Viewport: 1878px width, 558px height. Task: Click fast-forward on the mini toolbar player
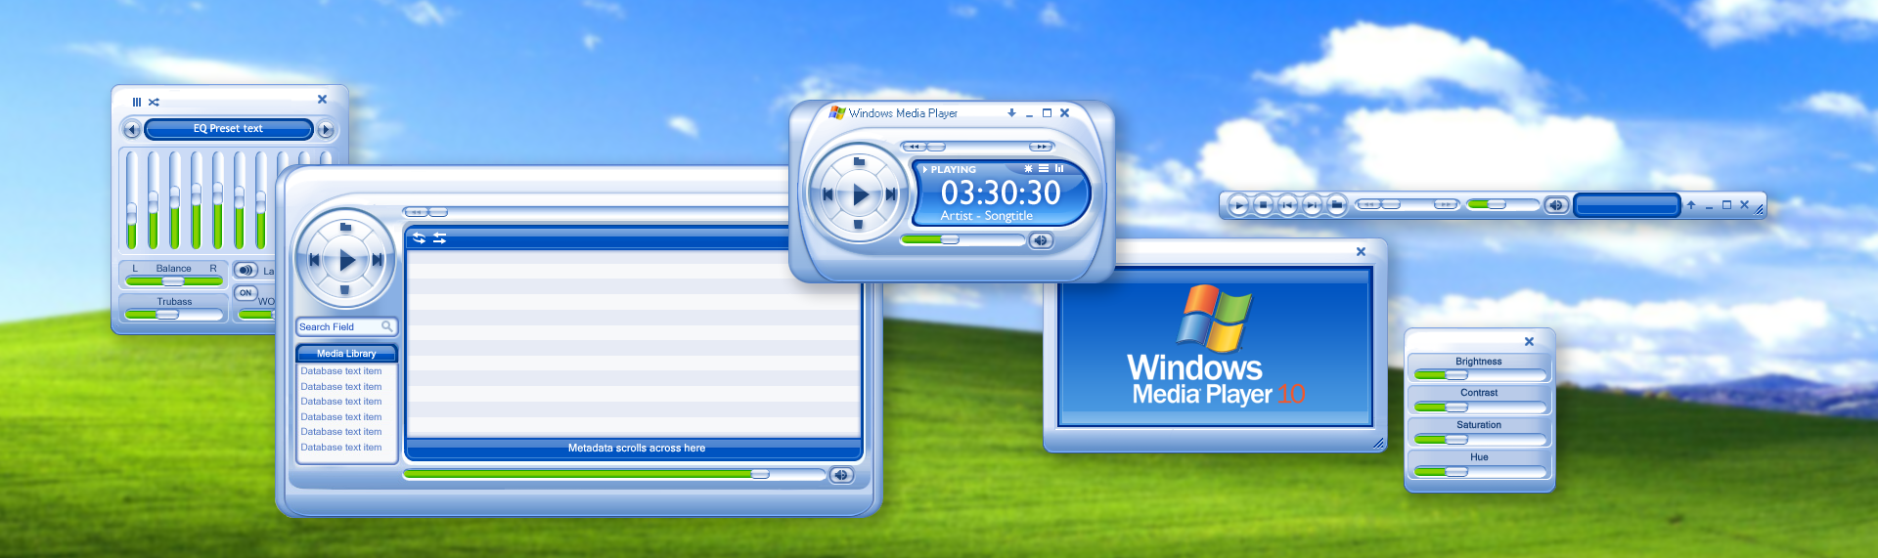(x=1447, y=205)
